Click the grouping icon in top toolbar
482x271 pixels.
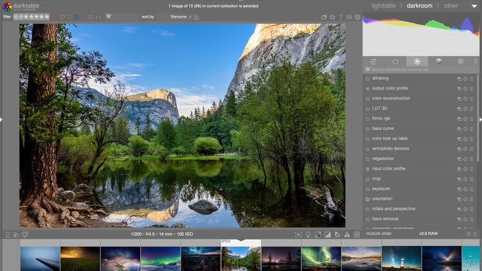[x=324, y=17]
